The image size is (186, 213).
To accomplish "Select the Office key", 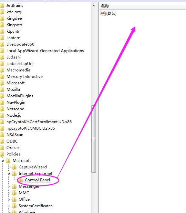I will (x=24, y=199).
